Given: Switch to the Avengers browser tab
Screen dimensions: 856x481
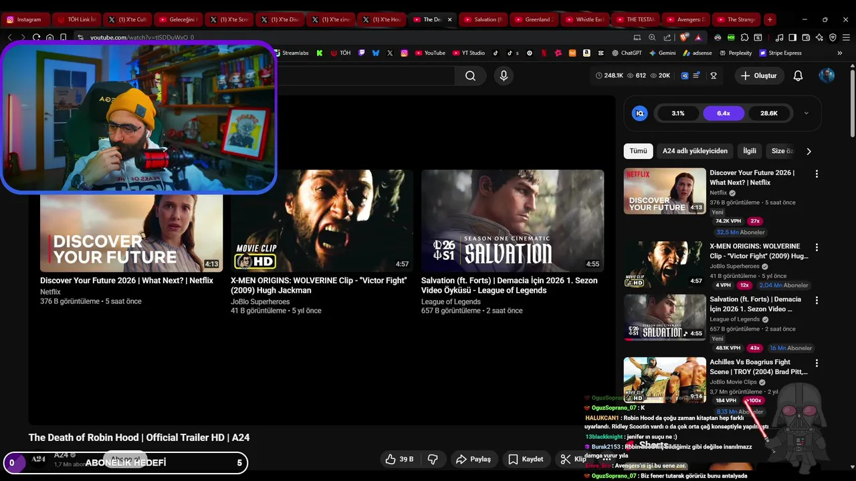Looking at the screenshot, I should tap(687, 19).
